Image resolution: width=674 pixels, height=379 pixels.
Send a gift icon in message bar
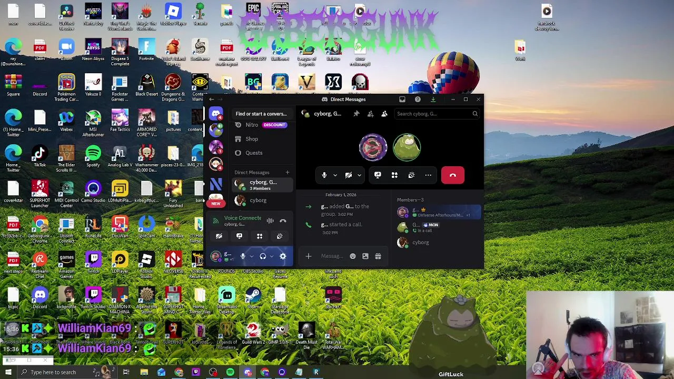click(378, 256)
